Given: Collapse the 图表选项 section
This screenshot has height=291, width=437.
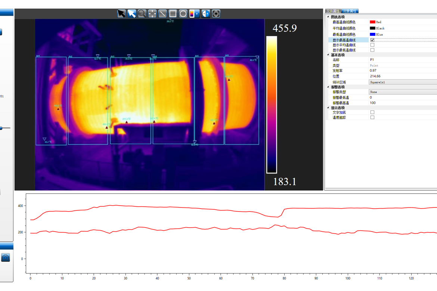Looking at the screenshot, I should 328,17.
